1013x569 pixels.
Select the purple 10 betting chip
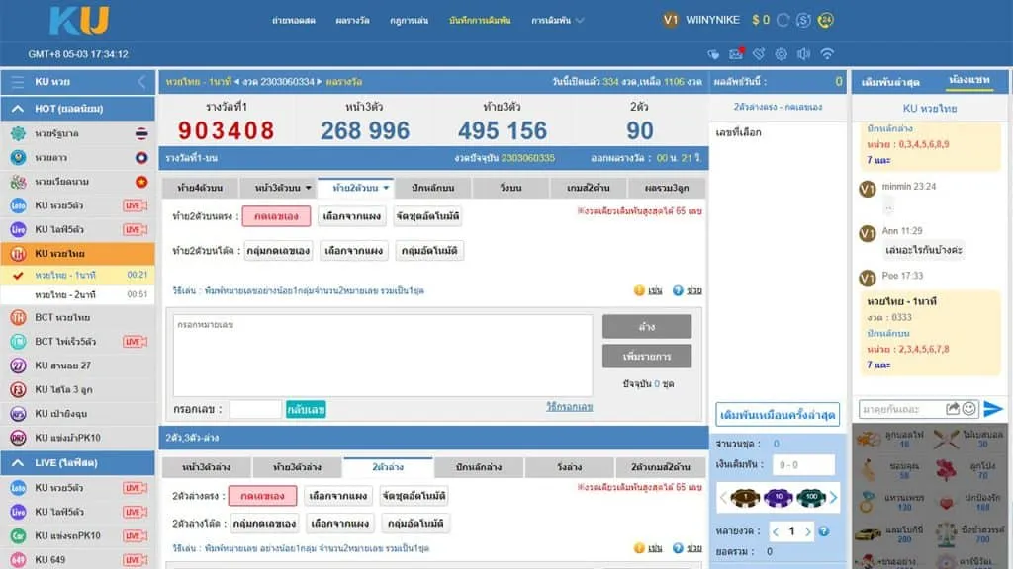tap(779, 498)
